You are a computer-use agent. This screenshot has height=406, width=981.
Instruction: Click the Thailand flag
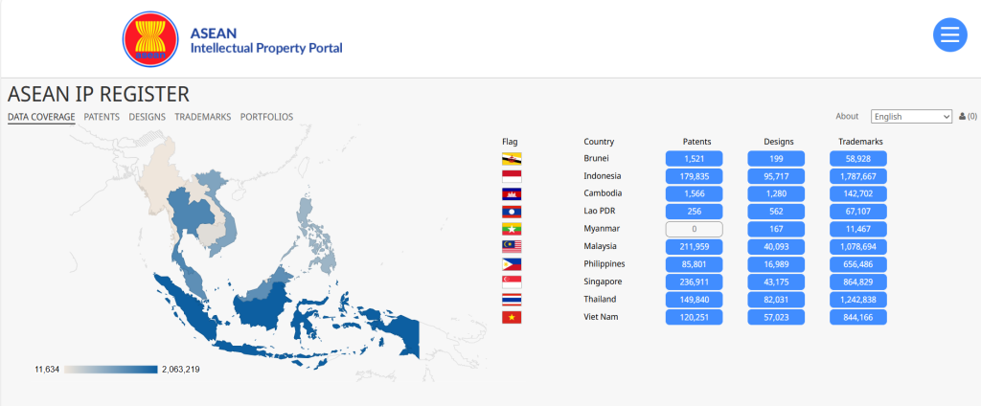tap(512, 300)
